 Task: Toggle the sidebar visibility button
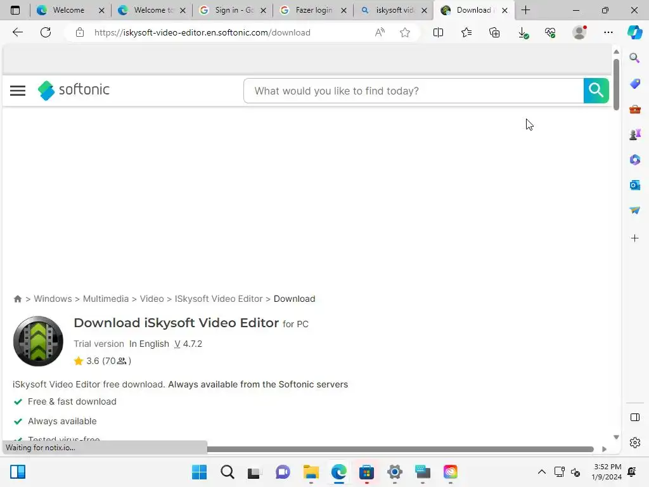click(634, 417)
